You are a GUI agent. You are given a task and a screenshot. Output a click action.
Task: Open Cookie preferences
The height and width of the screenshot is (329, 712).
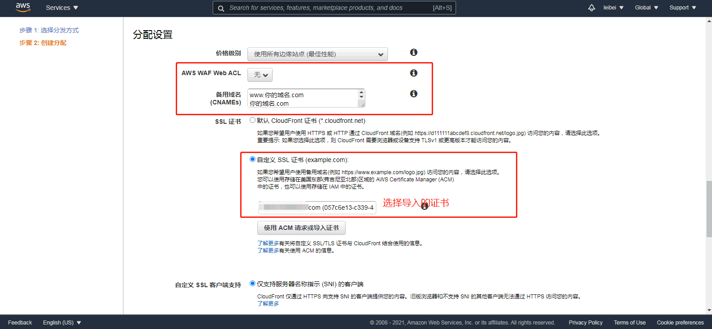click(680, 323)
